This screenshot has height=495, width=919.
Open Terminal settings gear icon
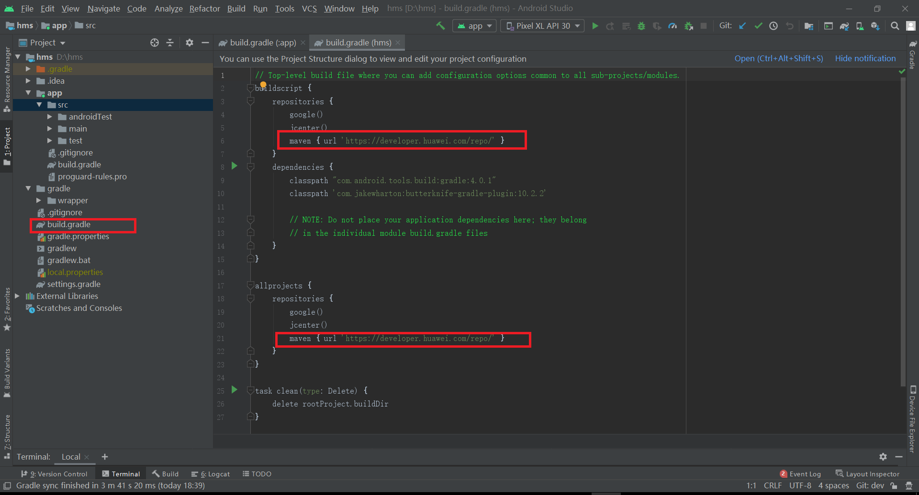883,457
